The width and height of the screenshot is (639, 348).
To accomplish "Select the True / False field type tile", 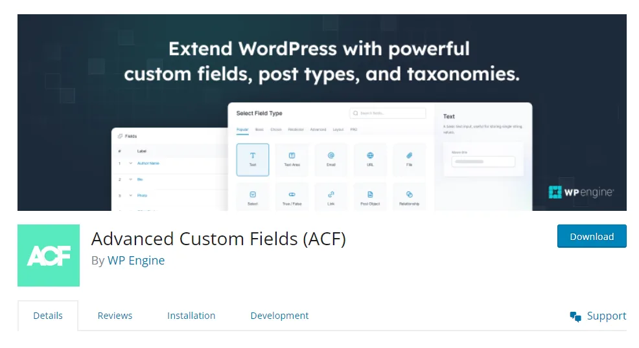I will (292, 197).
